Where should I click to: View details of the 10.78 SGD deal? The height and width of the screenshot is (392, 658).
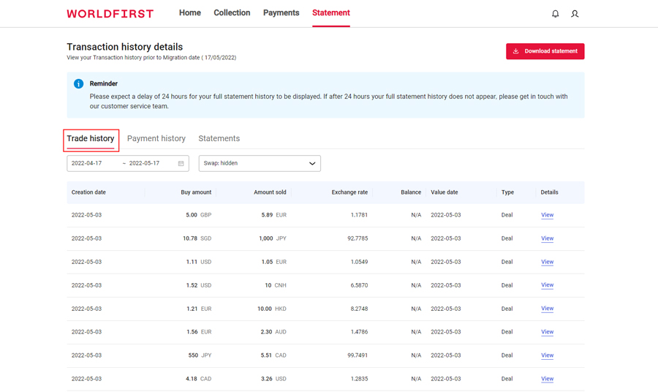coord(547,238)
